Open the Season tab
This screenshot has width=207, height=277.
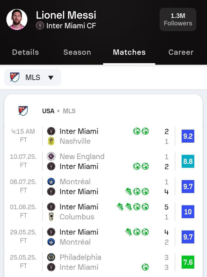pyautogui.click(x=77, y=52)
